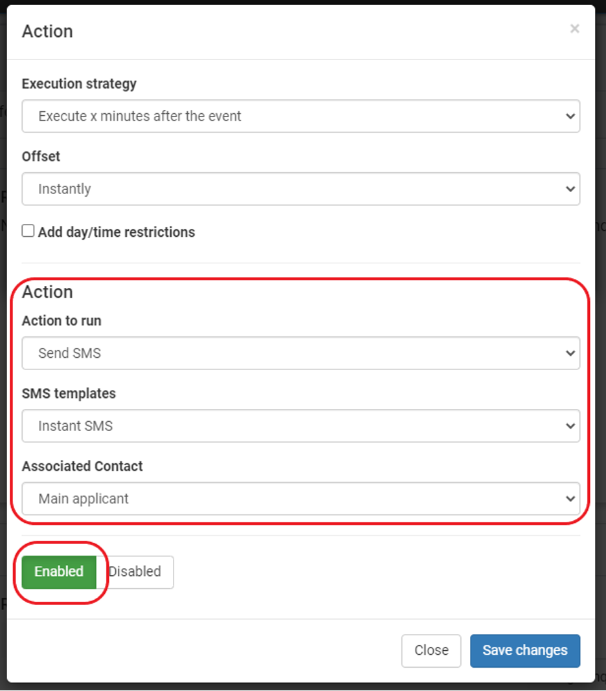606x691 pixels.
Task: Click the blue Save changes button
Action: [525, 650]
